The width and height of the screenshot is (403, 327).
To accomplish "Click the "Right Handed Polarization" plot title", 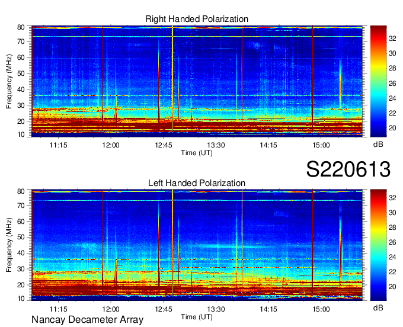I will click(x=197, y=19).
